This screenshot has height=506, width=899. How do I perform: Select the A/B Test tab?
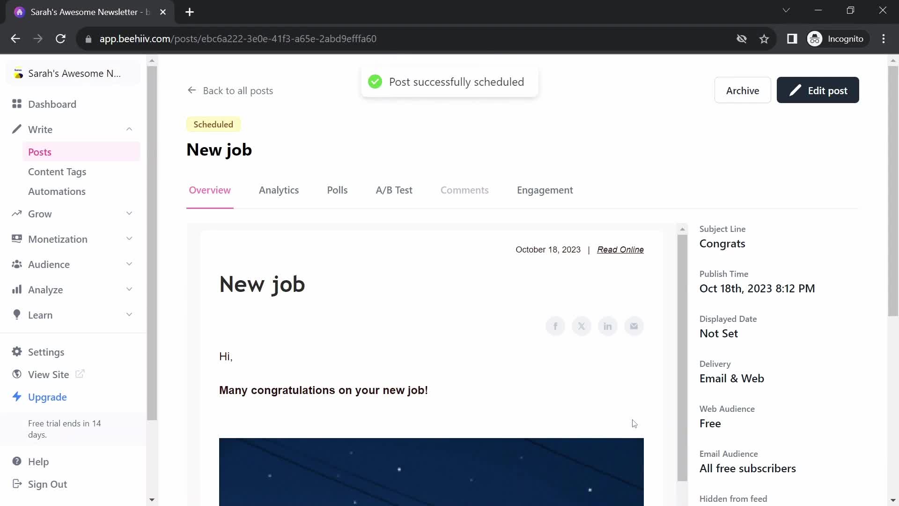tap(395, 190)
